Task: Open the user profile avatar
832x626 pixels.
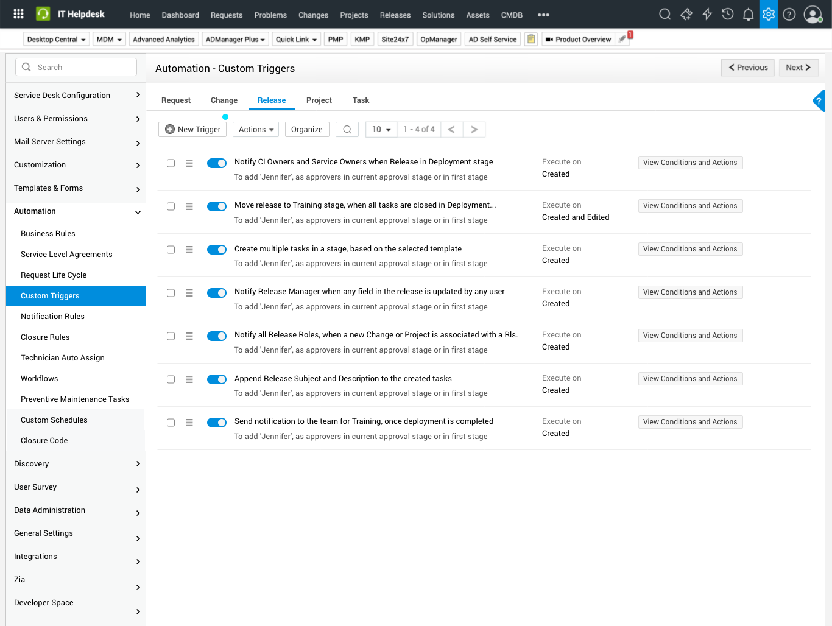Action: pyautogui.click(x=813, y=15)
